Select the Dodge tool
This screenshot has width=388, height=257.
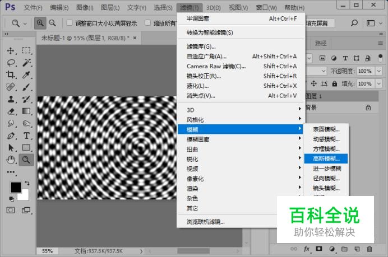tap(26, 123)
